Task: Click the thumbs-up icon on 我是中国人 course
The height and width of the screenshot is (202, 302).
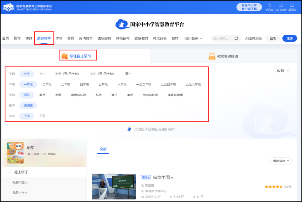Action: point(195,196)
